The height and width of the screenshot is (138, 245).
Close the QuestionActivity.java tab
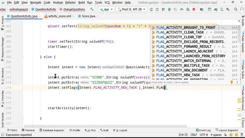click(40, 16)
